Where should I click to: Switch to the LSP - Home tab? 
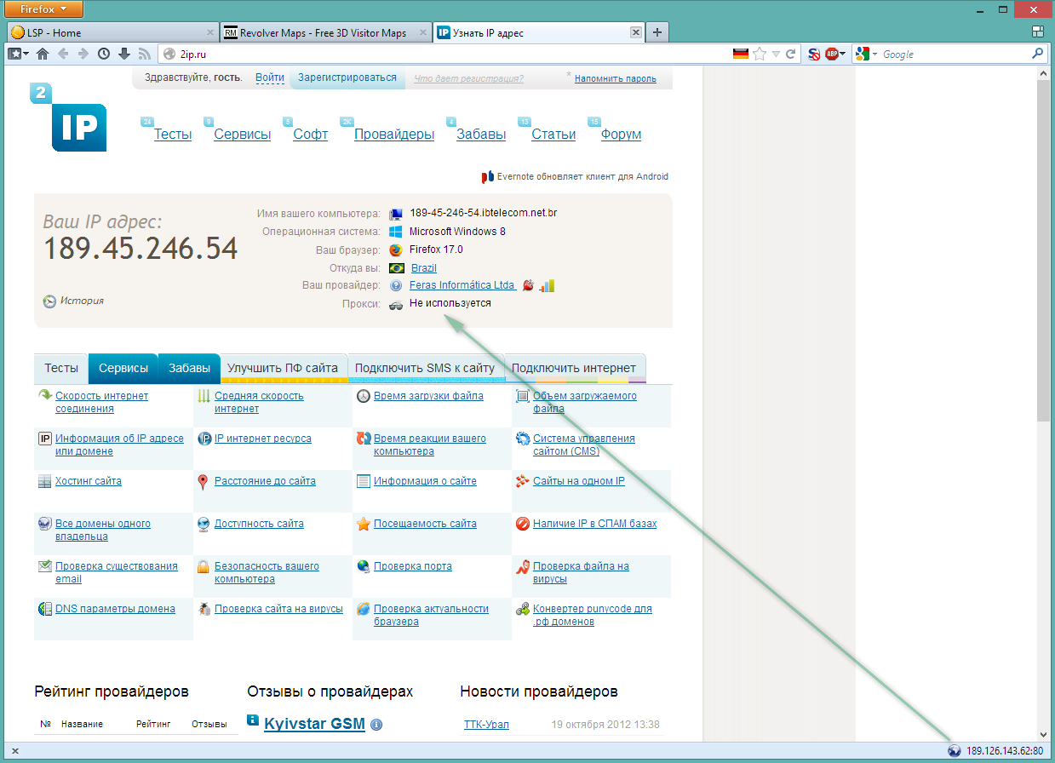click(112, 32)
